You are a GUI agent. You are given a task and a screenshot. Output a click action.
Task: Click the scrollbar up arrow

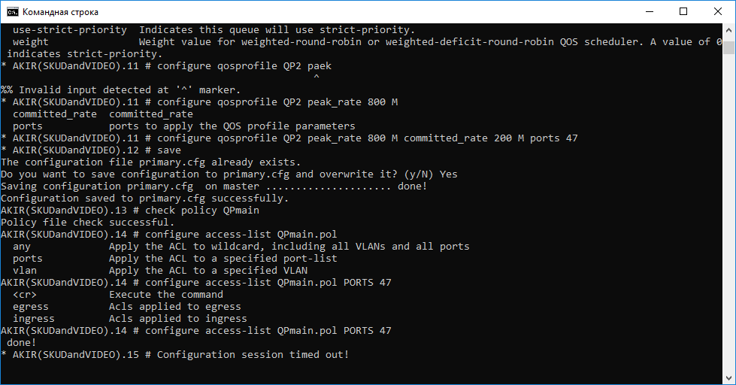point(728,29)
